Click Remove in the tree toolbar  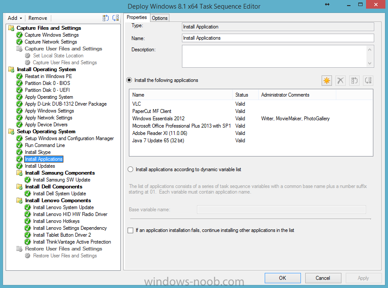(x=38, y=18)
